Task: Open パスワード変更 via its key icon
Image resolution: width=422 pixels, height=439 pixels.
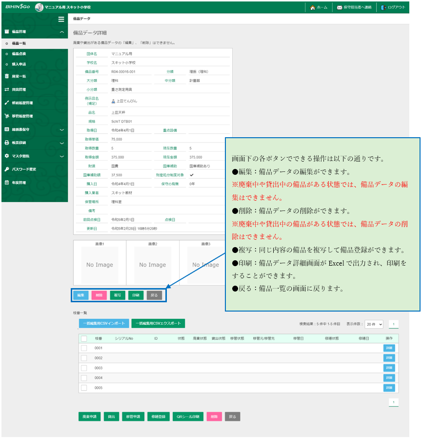Action: click(7, 169)
